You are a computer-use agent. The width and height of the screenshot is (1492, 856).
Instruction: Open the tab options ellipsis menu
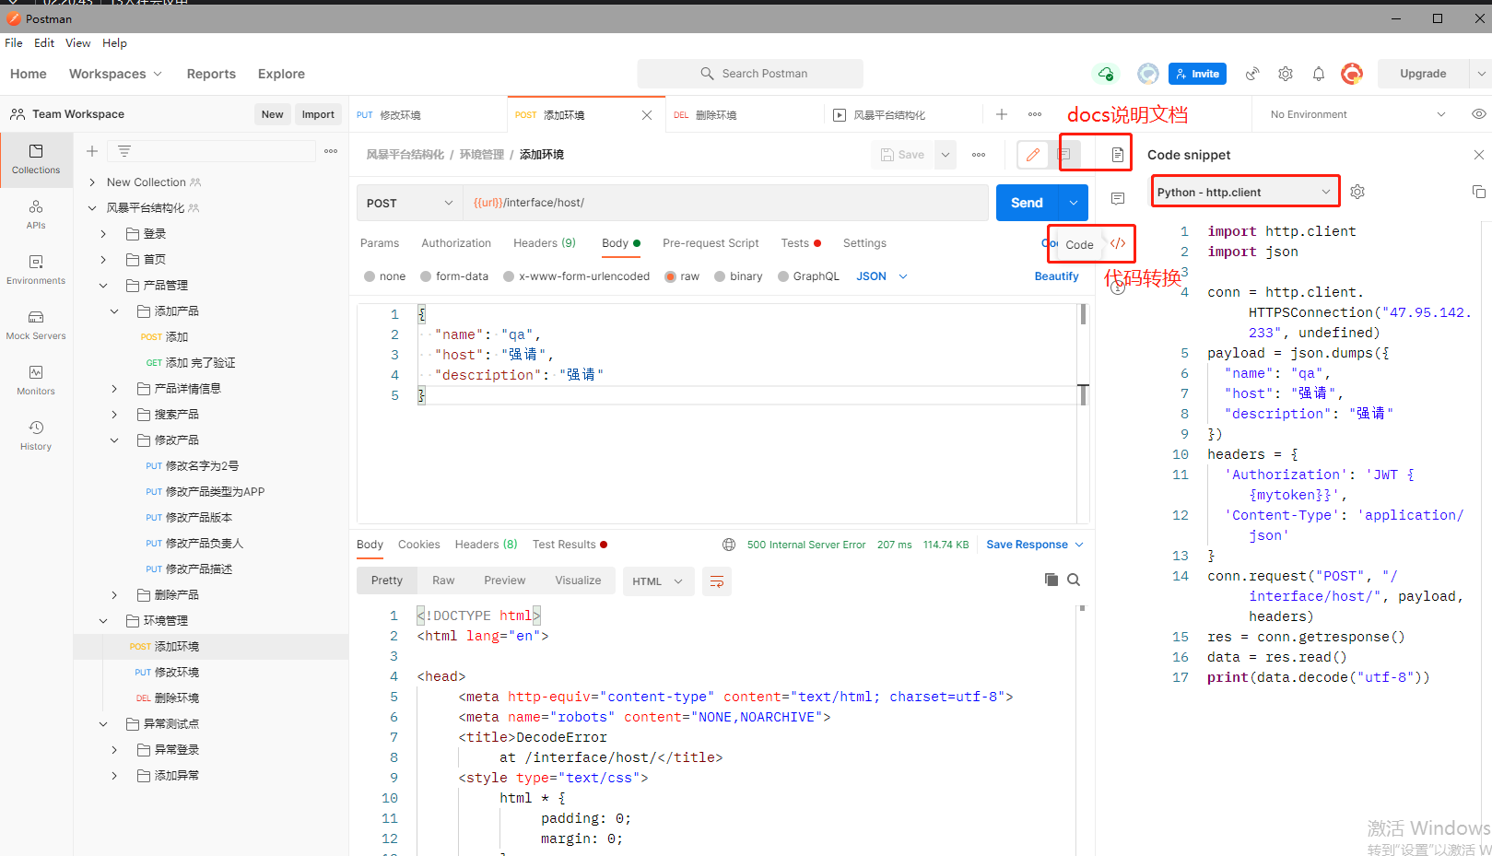1035,114
